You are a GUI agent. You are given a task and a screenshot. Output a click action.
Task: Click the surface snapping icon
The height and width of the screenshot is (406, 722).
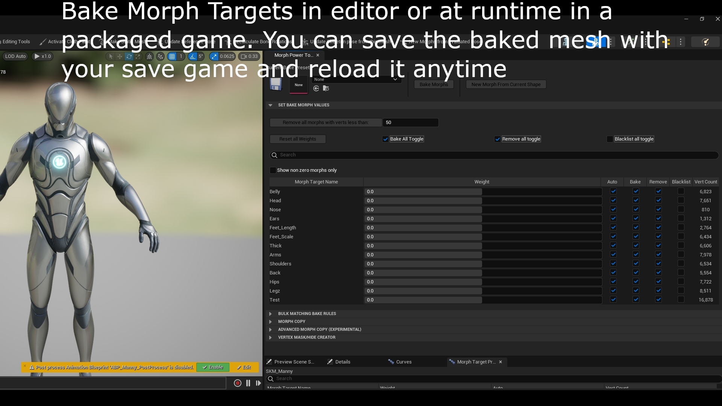pyautogui.click(x=161, y=56)
